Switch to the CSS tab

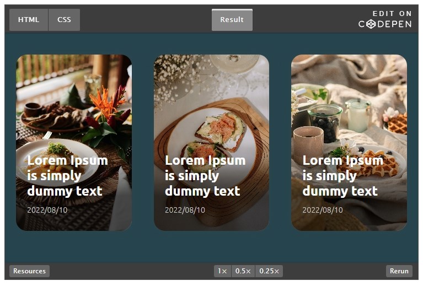64,20
